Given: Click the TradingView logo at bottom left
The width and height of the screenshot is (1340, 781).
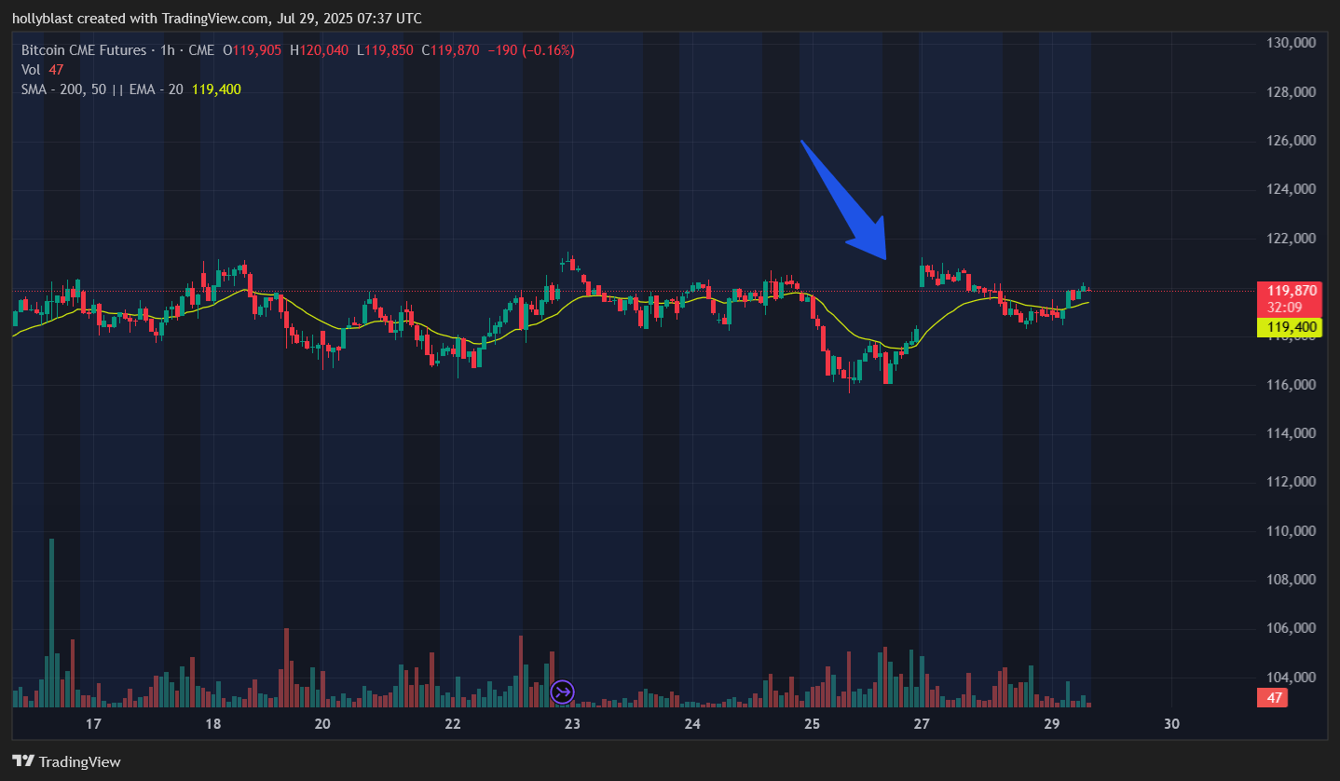Looking at the screenshot, I should tap(66, 761).
